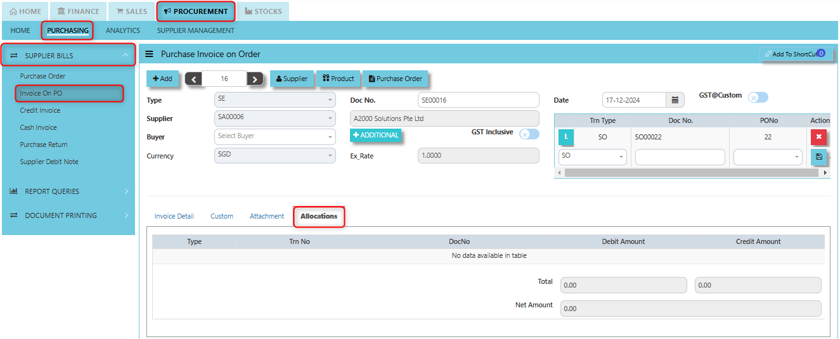The width and height of the screenshot is (840, 339).
Task: Click the Purchase Order toolbar button
Action: (x=395, y=79)
